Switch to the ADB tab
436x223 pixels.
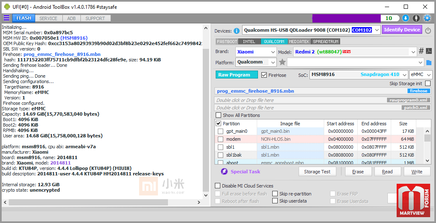(72, 18)
